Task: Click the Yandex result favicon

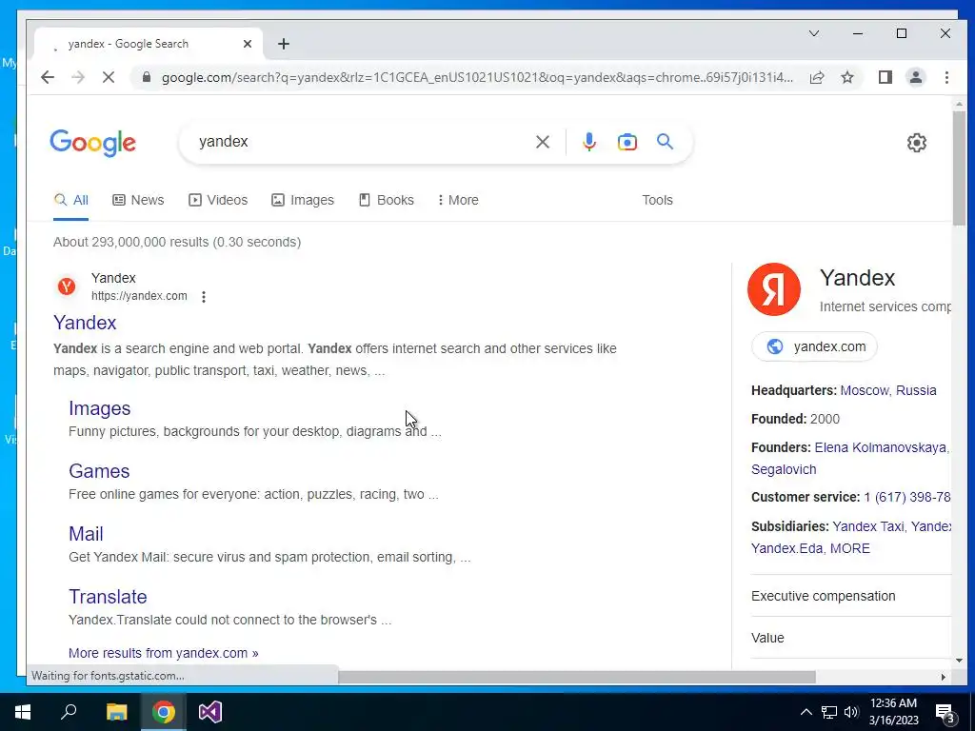Action: point(67,286)
